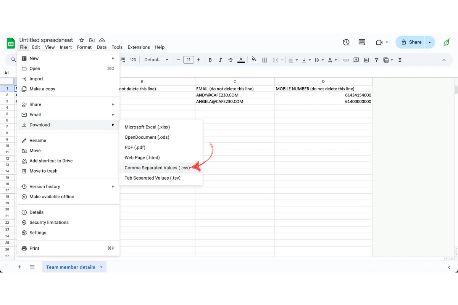The width and height of the screenshot is (458, 305).
Task: Expand the Version history submenu
Action: [x=68, y=186]
